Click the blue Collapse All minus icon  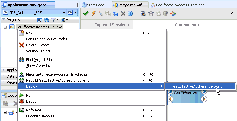coord(115,14)
